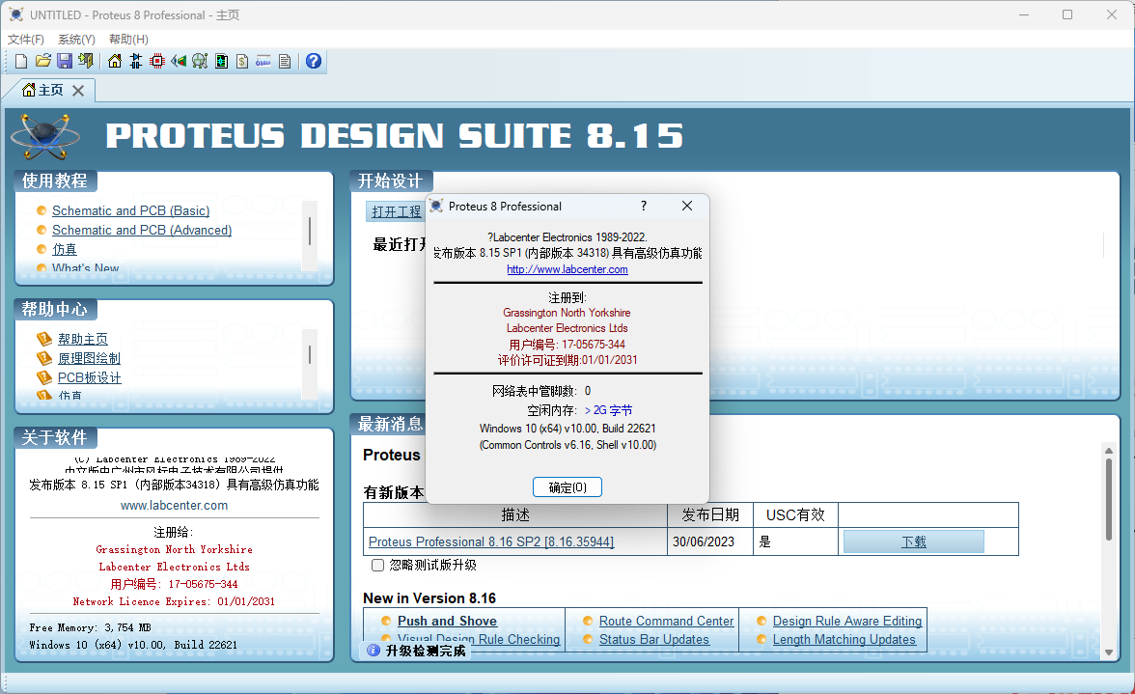Click the 最新消息 panel scrollbar thumb
Viewport: 1135px width, 694px height.
click(x=1108, y=499)
